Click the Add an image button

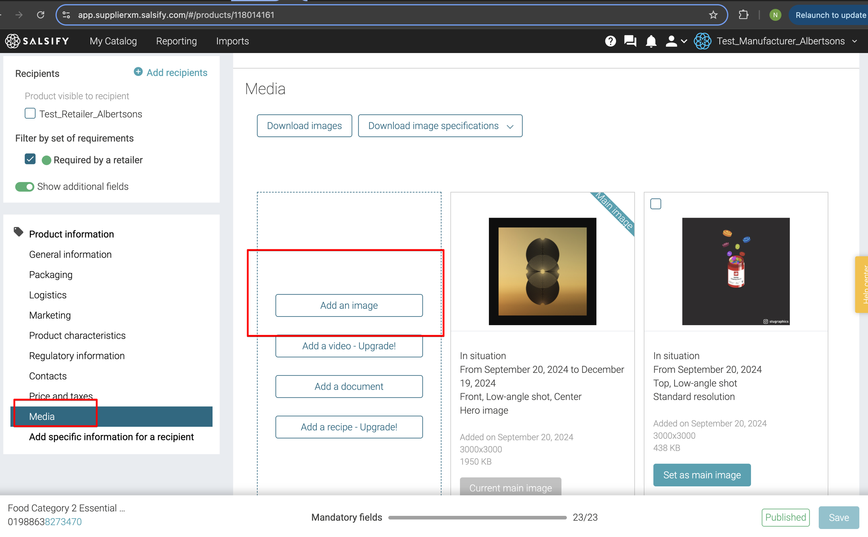[349, 305]
